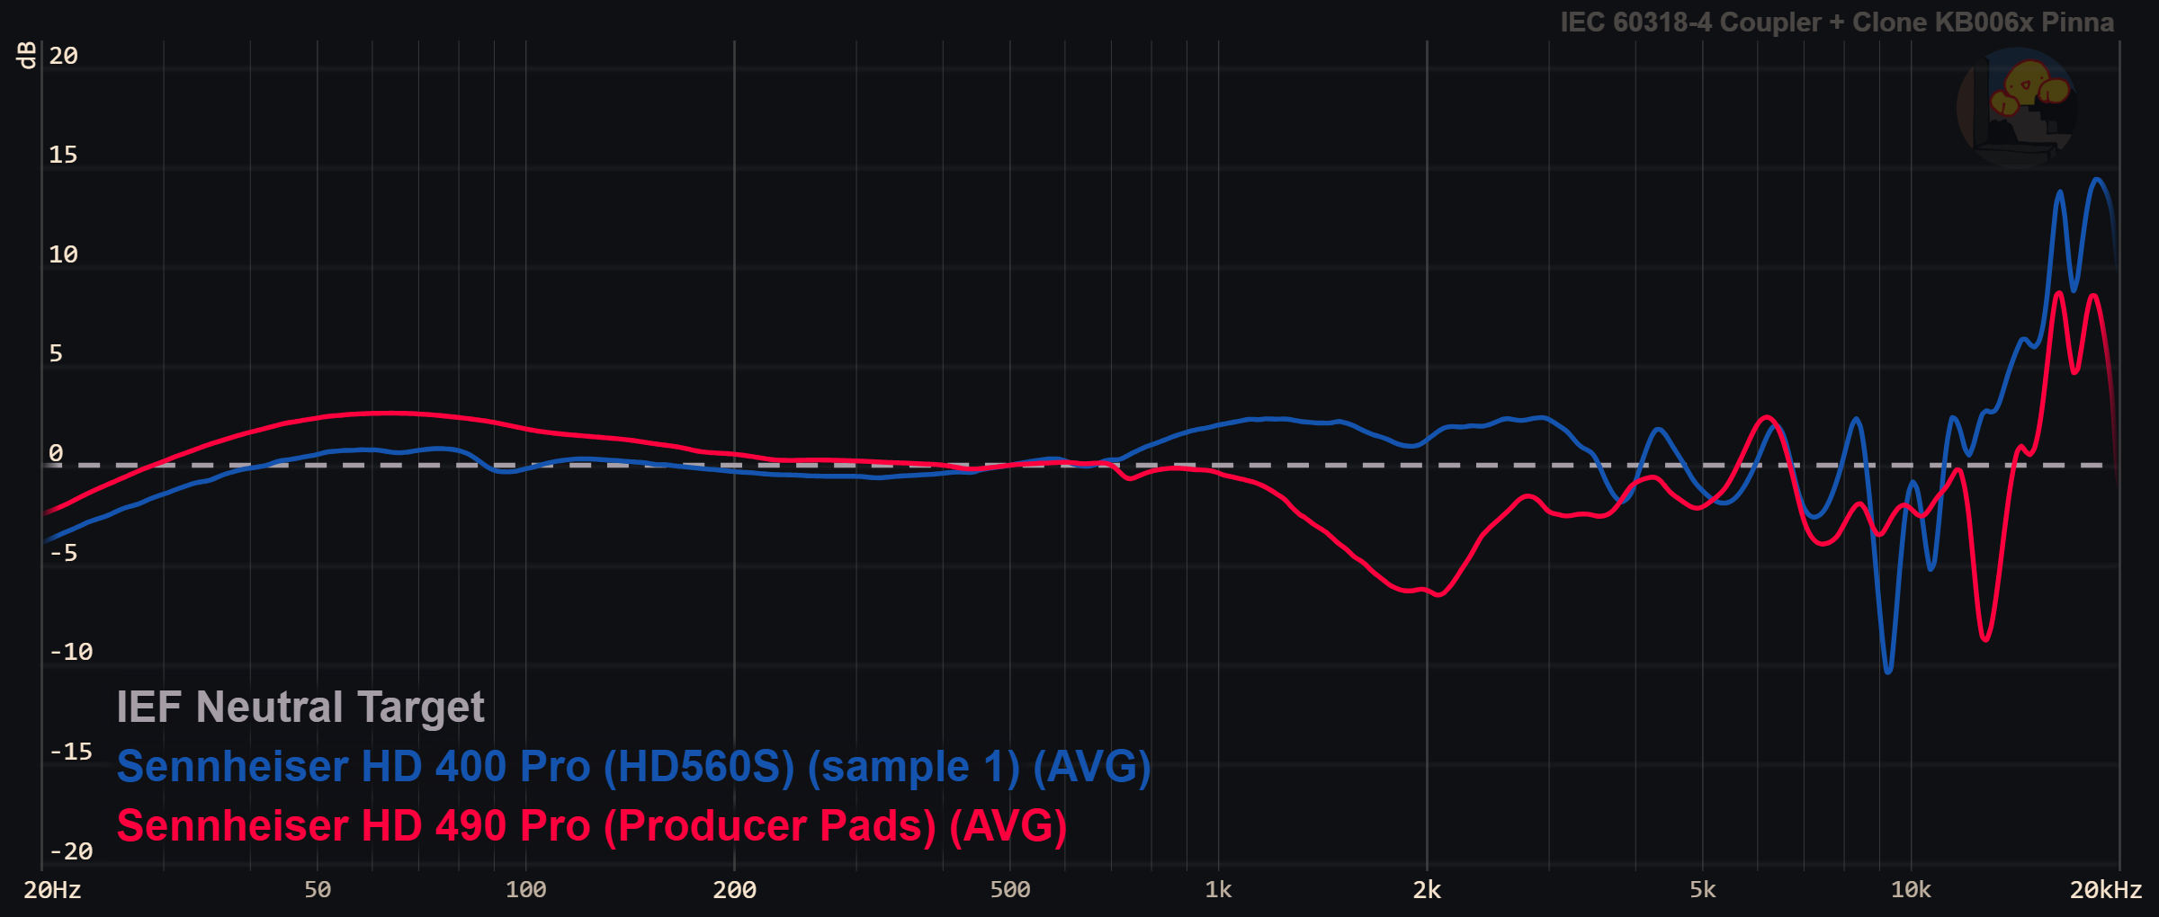Click the 500 Hz frequency axis label
Viewport: 2159px width, 917px height.
click(x=1010, y=890)
